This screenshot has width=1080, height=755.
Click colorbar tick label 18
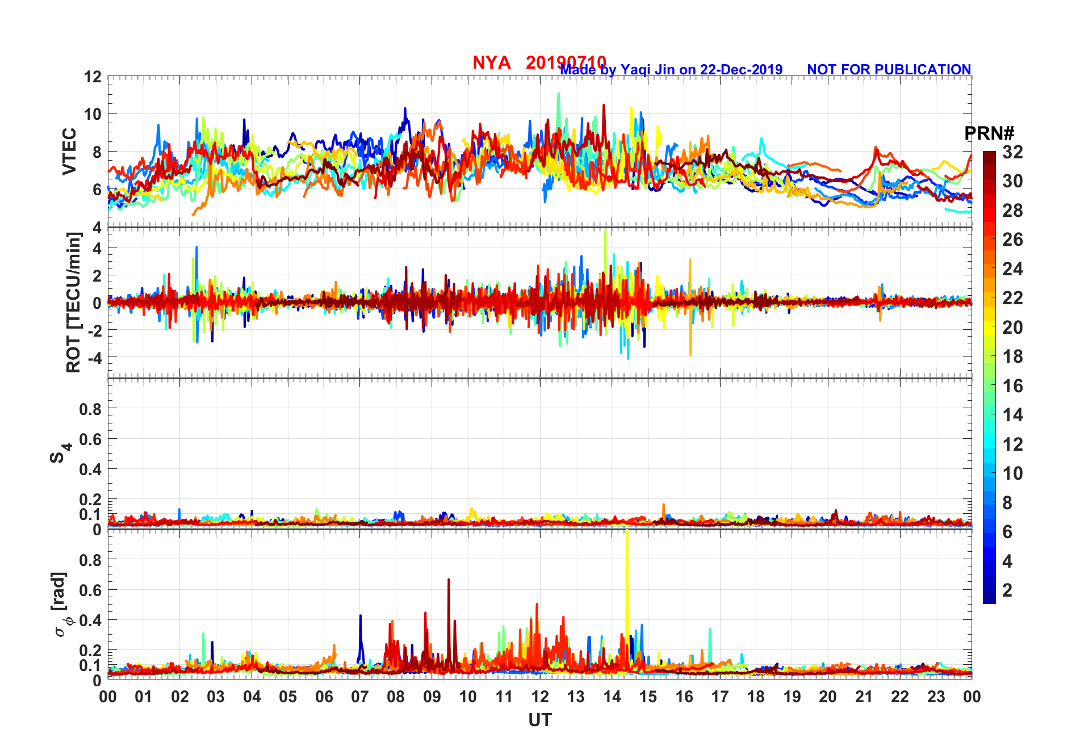pyautogui.click(x=1012, y=356)
